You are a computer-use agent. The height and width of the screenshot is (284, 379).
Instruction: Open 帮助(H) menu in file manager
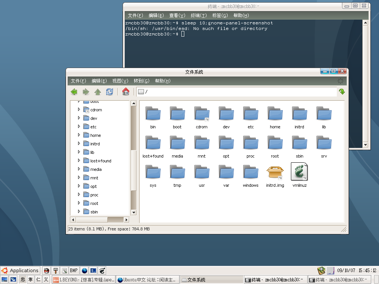coord(163,81)
